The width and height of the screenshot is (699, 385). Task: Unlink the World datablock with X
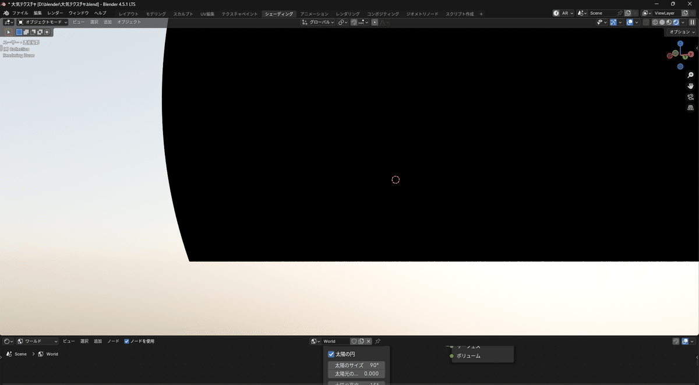click(368, 341)
